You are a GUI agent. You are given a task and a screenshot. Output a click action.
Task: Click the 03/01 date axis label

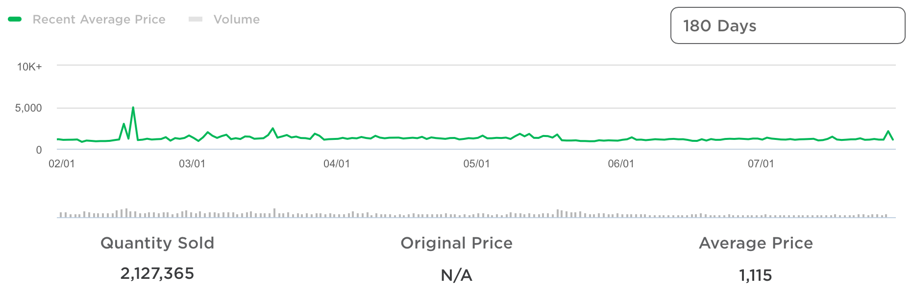click(x=192, y=164)
